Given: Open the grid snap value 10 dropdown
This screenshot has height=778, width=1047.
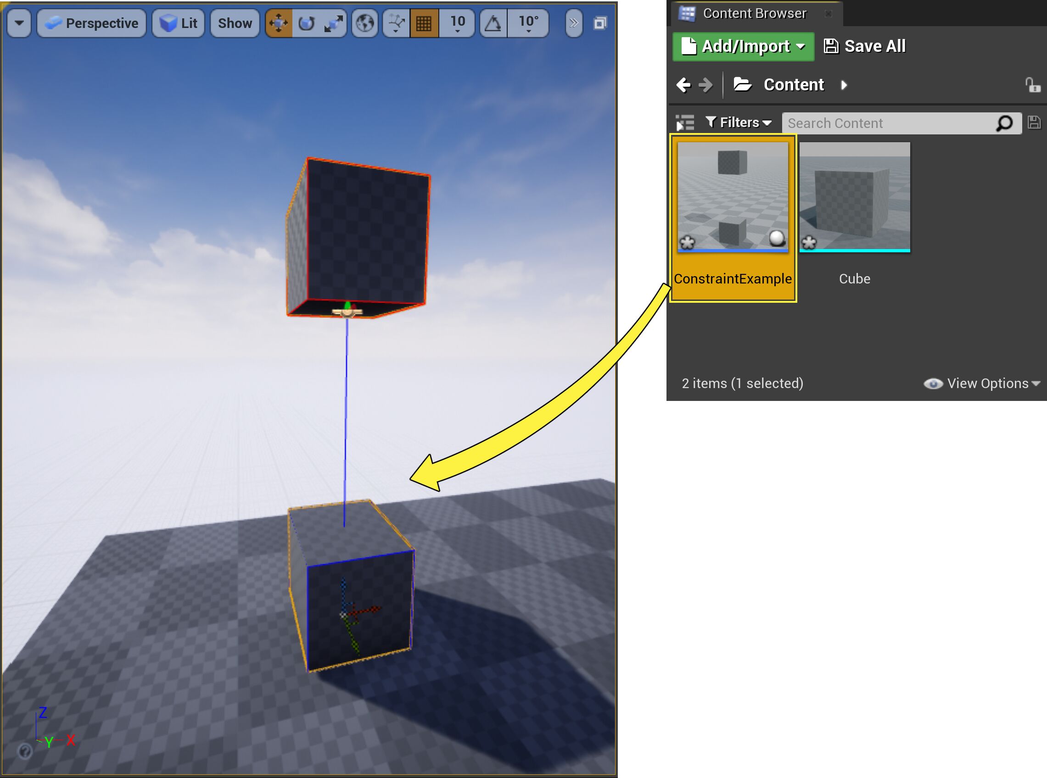Looking at the screenshot, I should pos(457,23).
